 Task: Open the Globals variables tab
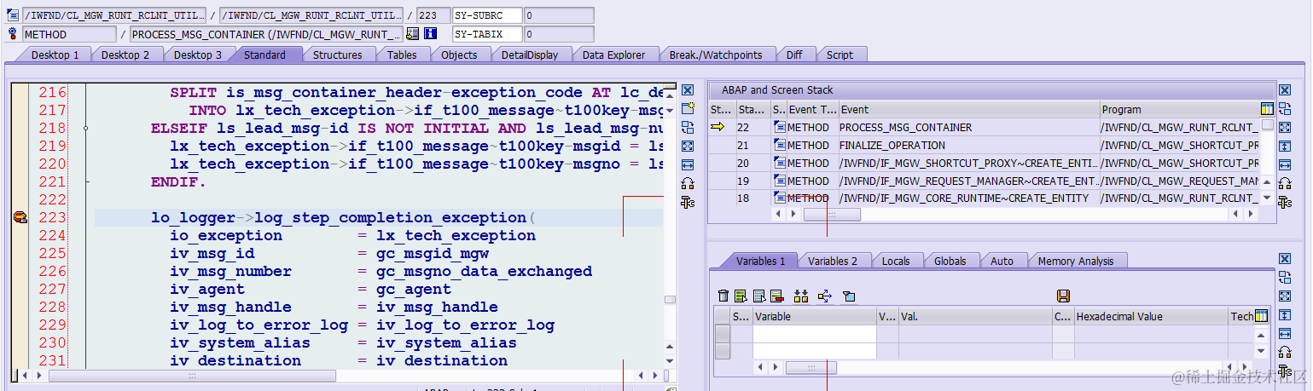click(950, 261)
